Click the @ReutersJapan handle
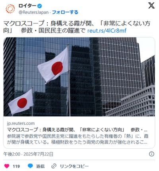 [x=33, y=12]
